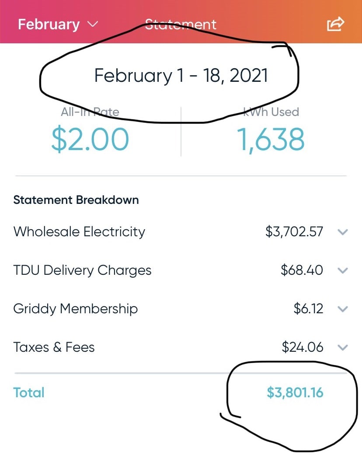Open the February month dropdown
The width and height of the screenshot is (362, 469).
pyautogui.click(x=58, y=24)
